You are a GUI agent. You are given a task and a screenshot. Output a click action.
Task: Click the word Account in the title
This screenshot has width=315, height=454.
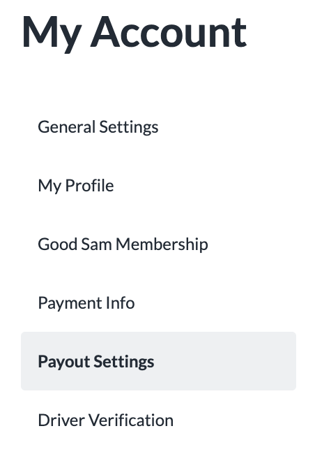tap(169, 32)
